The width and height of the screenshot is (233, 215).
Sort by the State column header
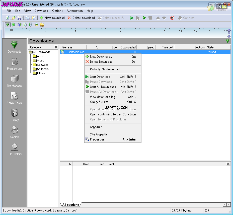[x=218, y=47]
